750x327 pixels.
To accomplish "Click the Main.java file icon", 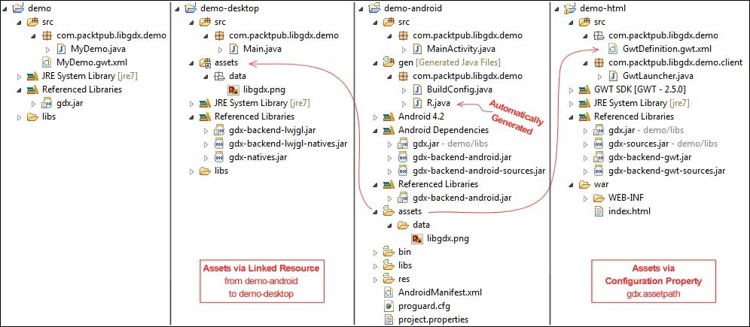I will point(234,49).
